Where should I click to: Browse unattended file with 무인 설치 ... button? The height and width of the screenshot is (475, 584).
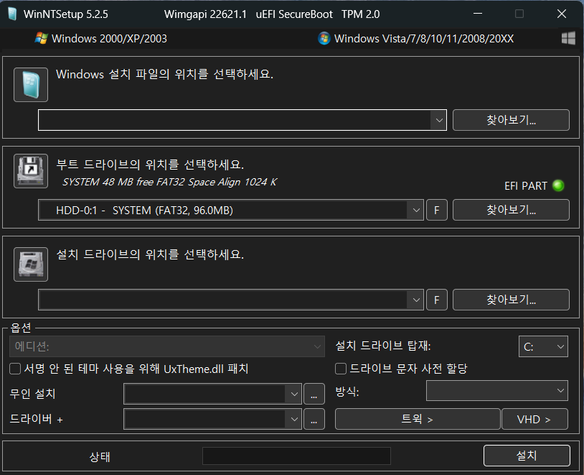point(314,394)
